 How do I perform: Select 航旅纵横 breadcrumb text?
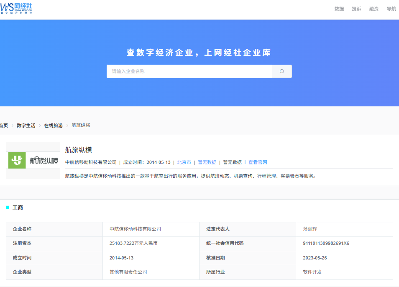tap(81, 125)
